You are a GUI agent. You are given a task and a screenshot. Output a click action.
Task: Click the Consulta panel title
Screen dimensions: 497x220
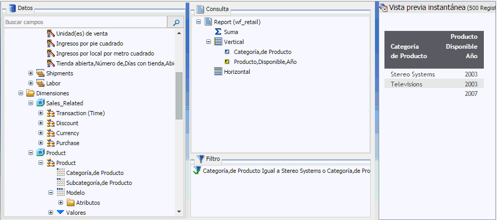coord(217,9)
